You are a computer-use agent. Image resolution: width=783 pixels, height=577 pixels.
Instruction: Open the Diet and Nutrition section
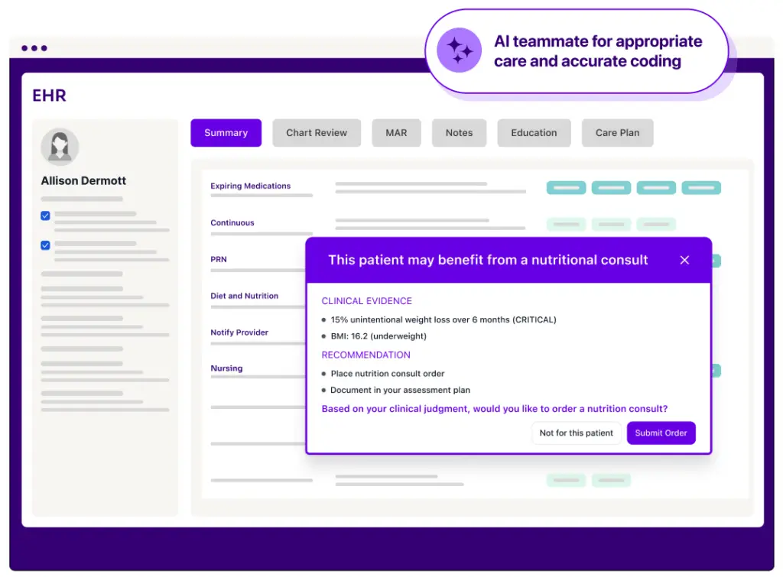click(x=245, y=296)
